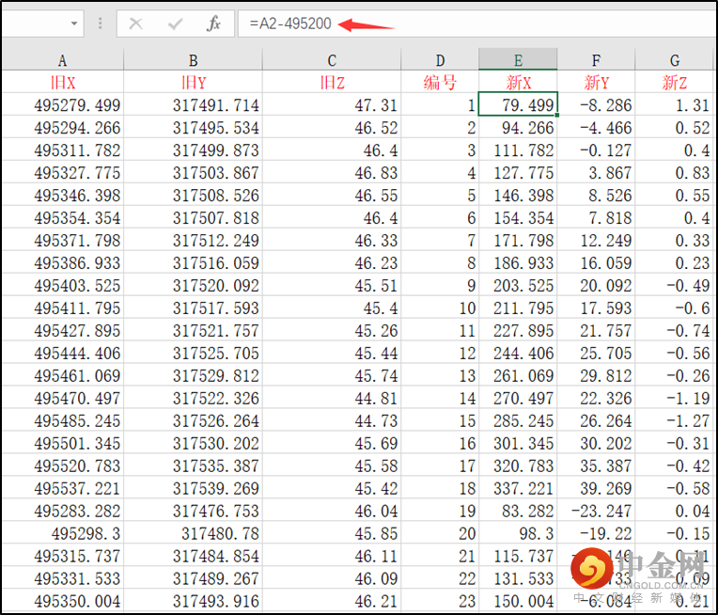Select column B header
Viewport: 718px width, 615px height.
point(193,60)
